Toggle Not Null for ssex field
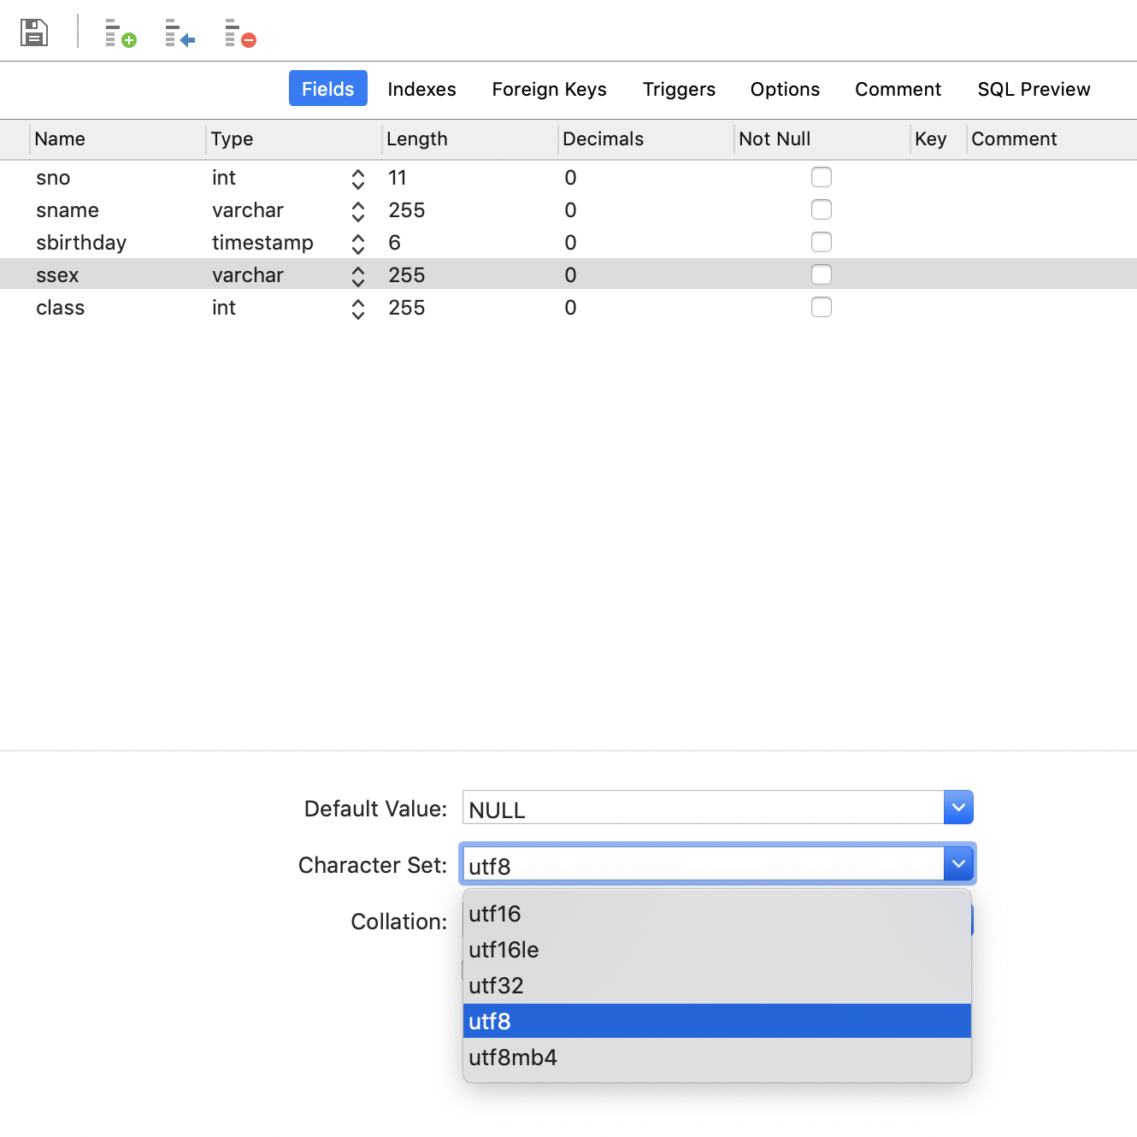Image resolution: width=1137 pixels, height=1137 pixels. [822, 274]
